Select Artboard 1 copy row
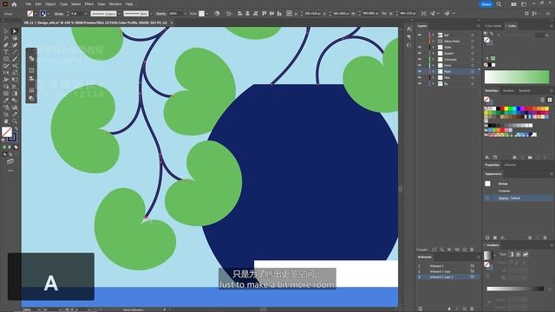The height and width of the screenshot is (312, 555). [x=447, y=271]
